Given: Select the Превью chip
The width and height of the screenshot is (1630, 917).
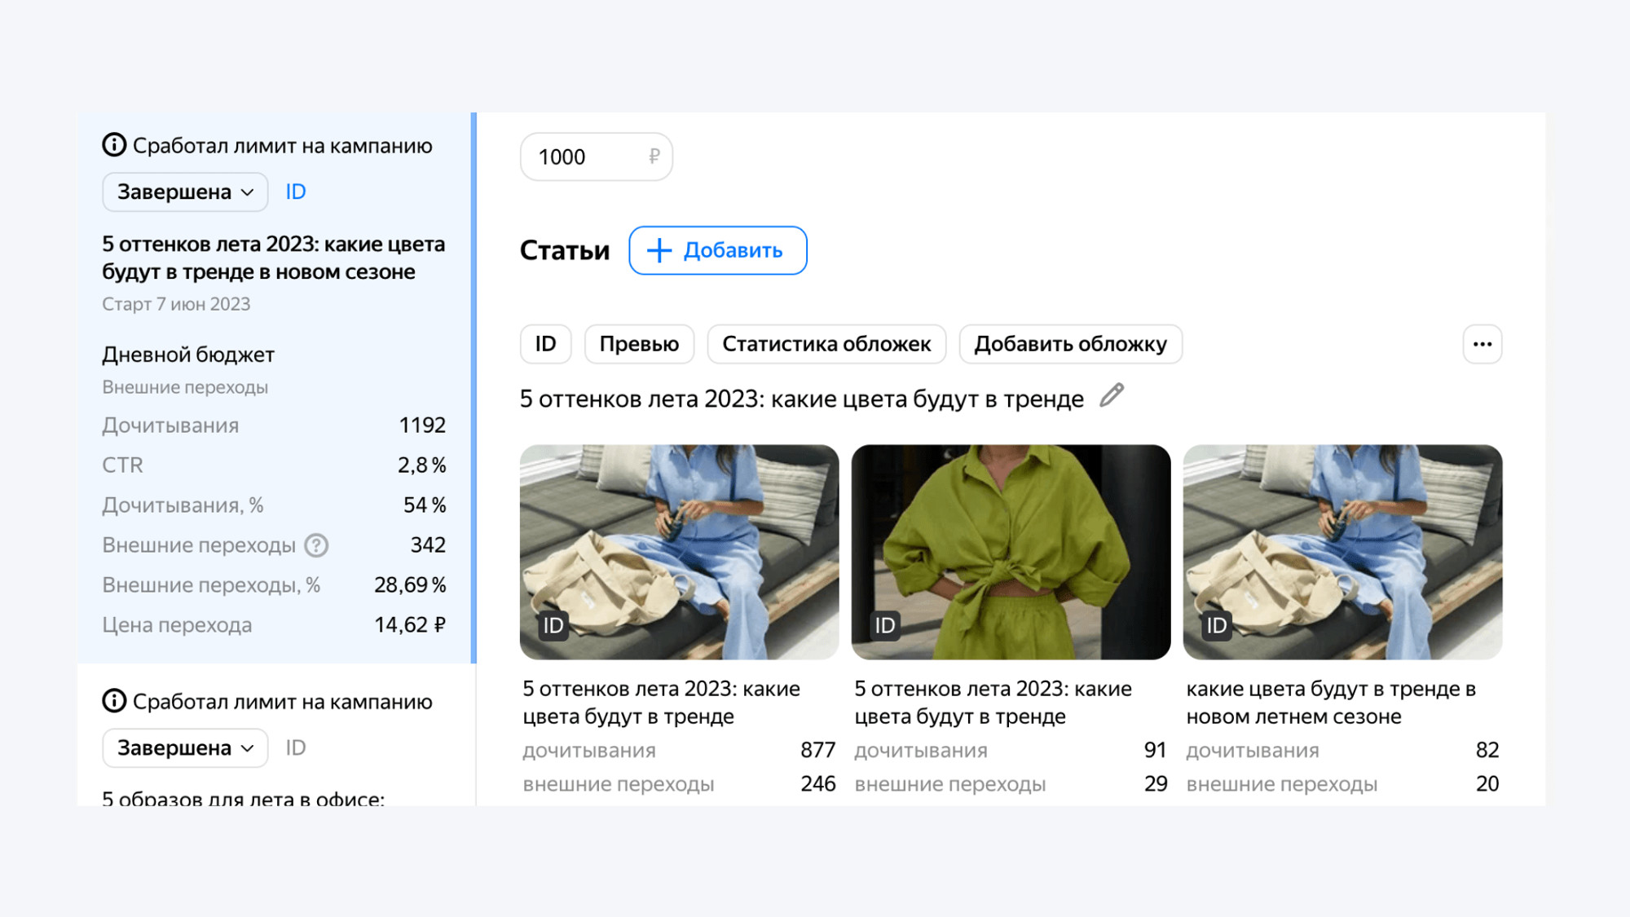Looking at the screenshot, I should [x=639, y=344].
